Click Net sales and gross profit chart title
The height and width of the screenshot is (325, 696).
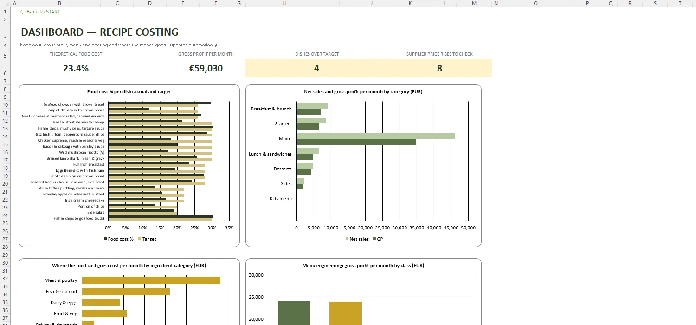pyautogui.click(x=363, y=92)
